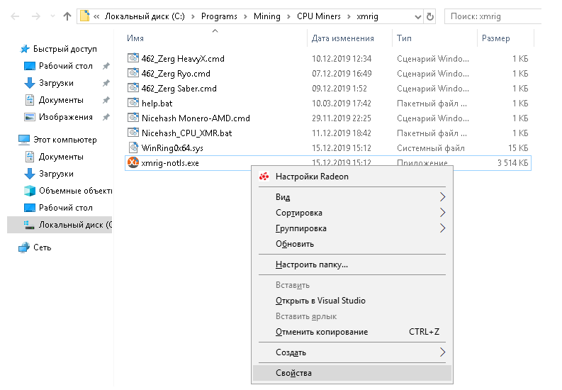562x390 pixels.
Task: Click the size value '3 514 КБ'
Action: point(512,163)
